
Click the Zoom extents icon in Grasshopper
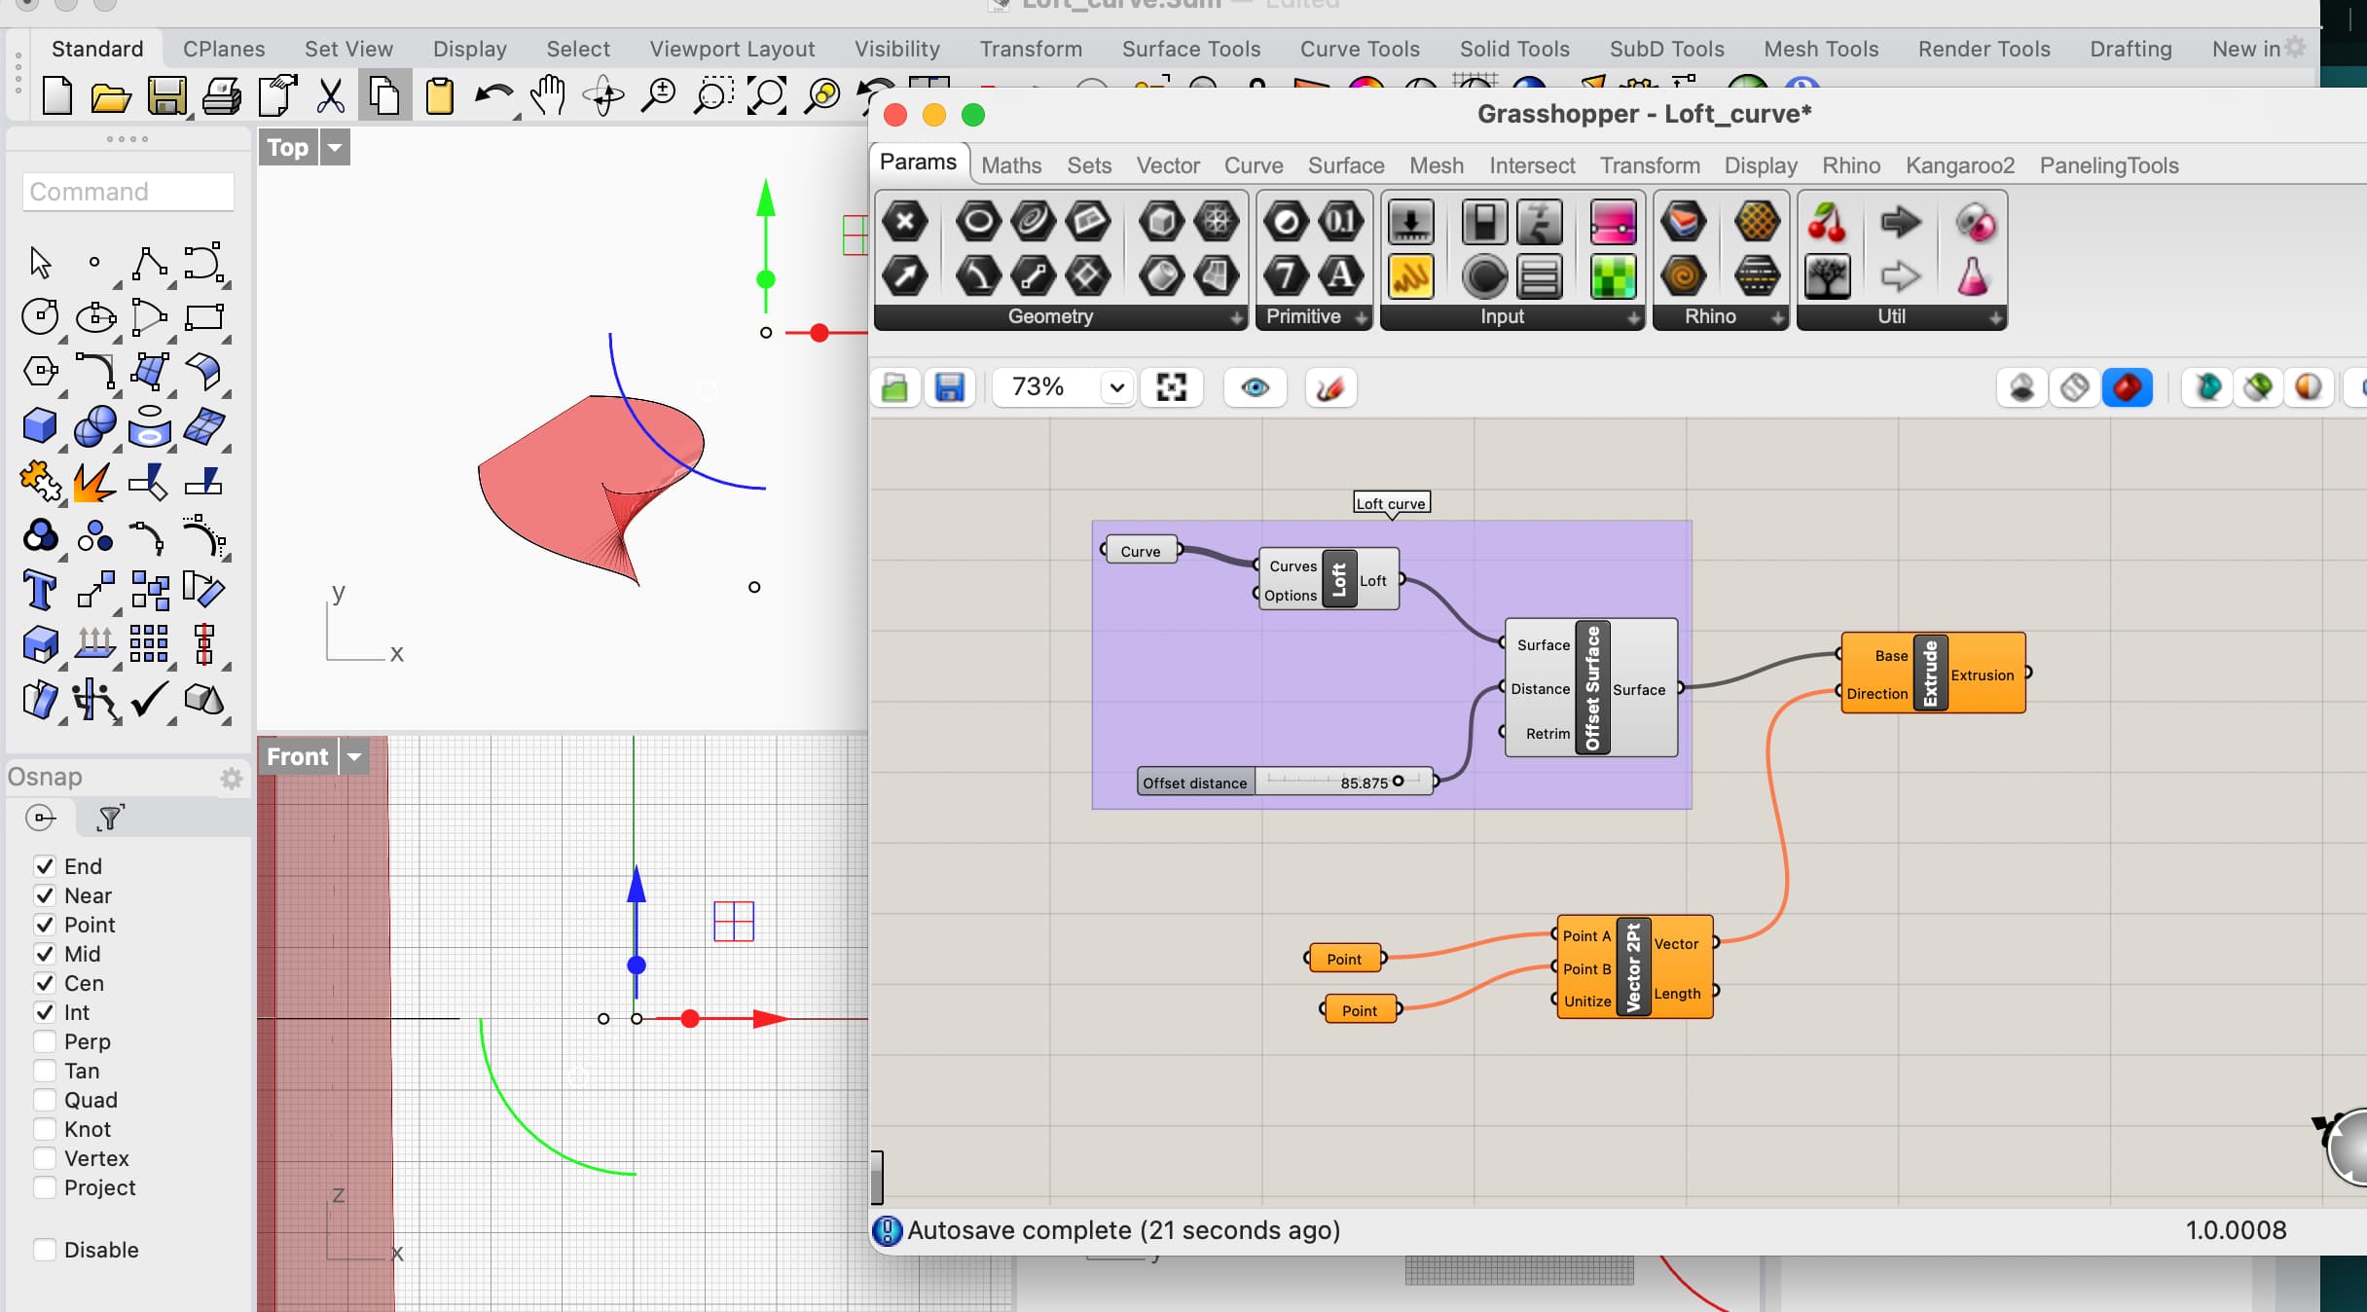pyautogui.click(x=1171, y=387)
